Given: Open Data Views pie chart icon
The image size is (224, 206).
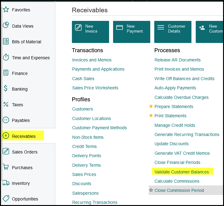Looking at the screenshot, I should (6, 26).
